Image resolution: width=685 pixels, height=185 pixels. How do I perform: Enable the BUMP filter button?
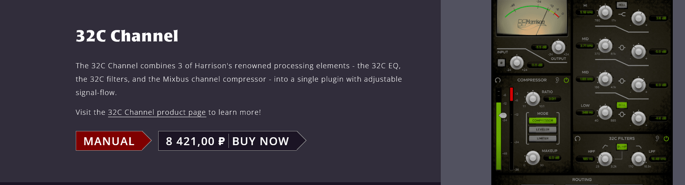[x=622, y=147]
